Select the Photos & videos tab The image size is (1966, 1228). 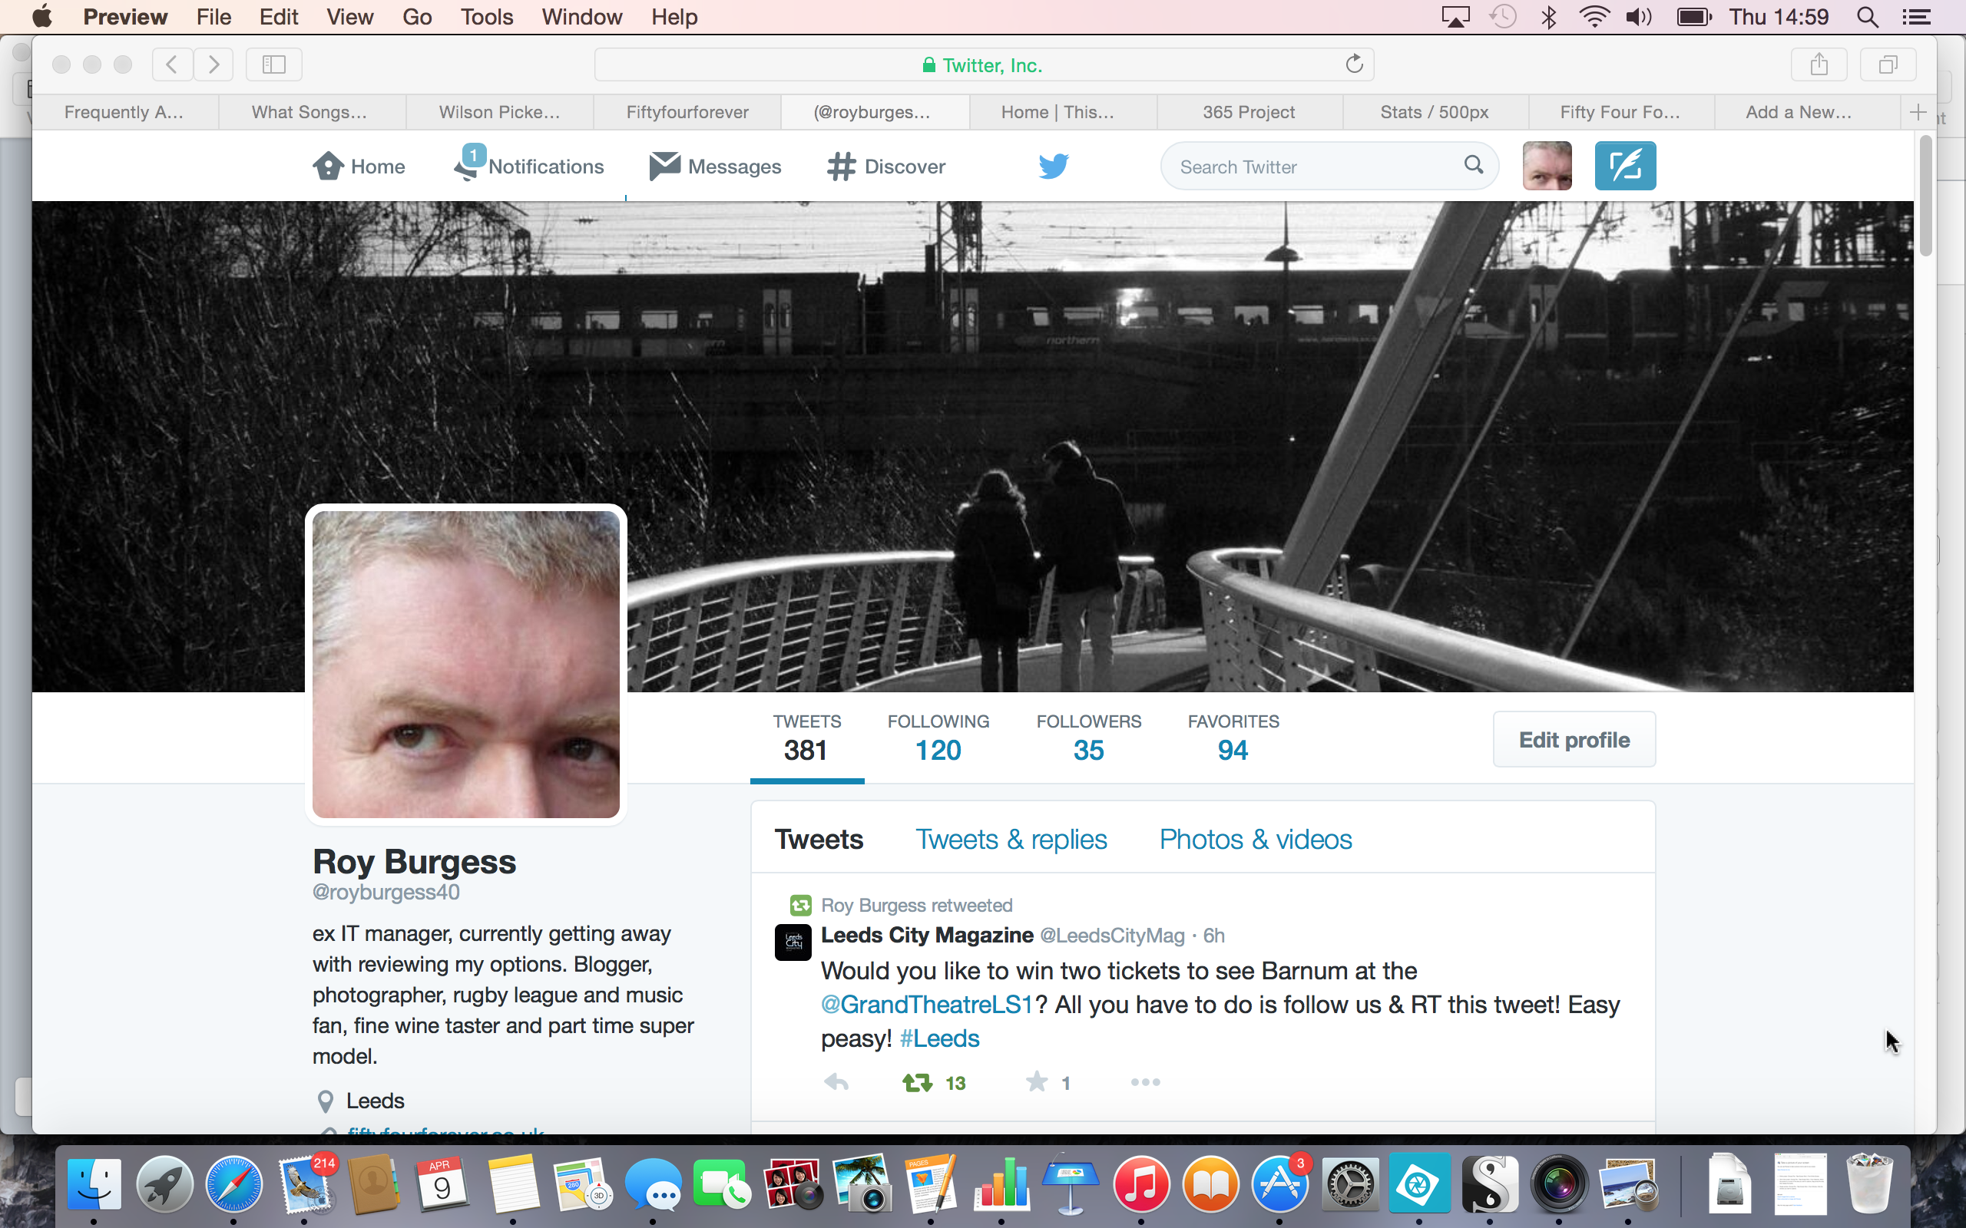click(1255, 839)
